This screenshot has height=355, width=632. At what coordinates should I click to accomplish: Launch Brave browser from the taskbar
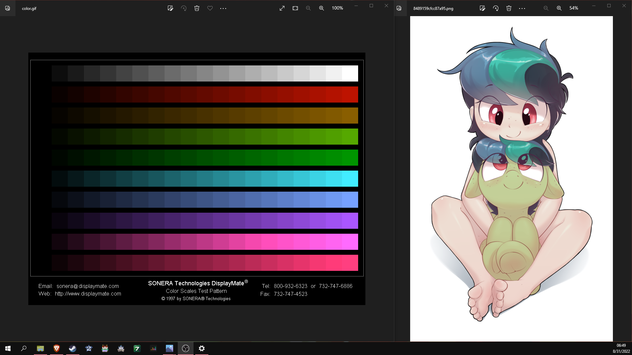[x=57, y=348]
